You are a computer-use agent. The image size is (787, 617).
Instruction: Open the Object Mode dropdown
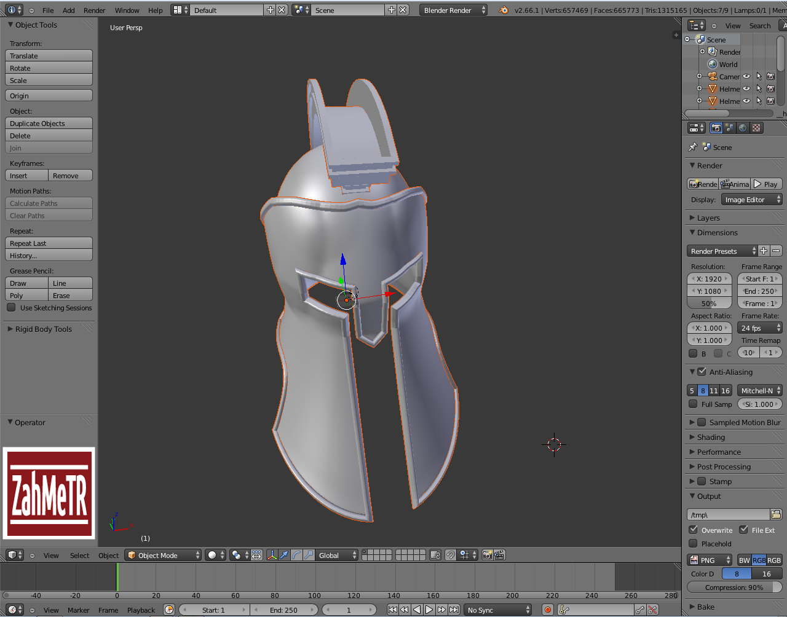click(x=163, y=555)
